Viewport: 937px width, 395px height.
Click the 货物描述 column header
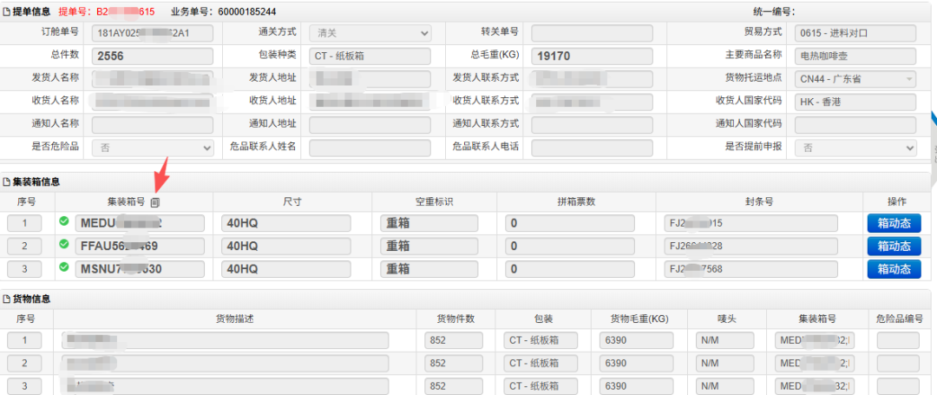tap(235, 319)
